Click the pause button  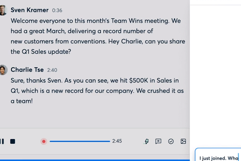(x=2, y=141)
